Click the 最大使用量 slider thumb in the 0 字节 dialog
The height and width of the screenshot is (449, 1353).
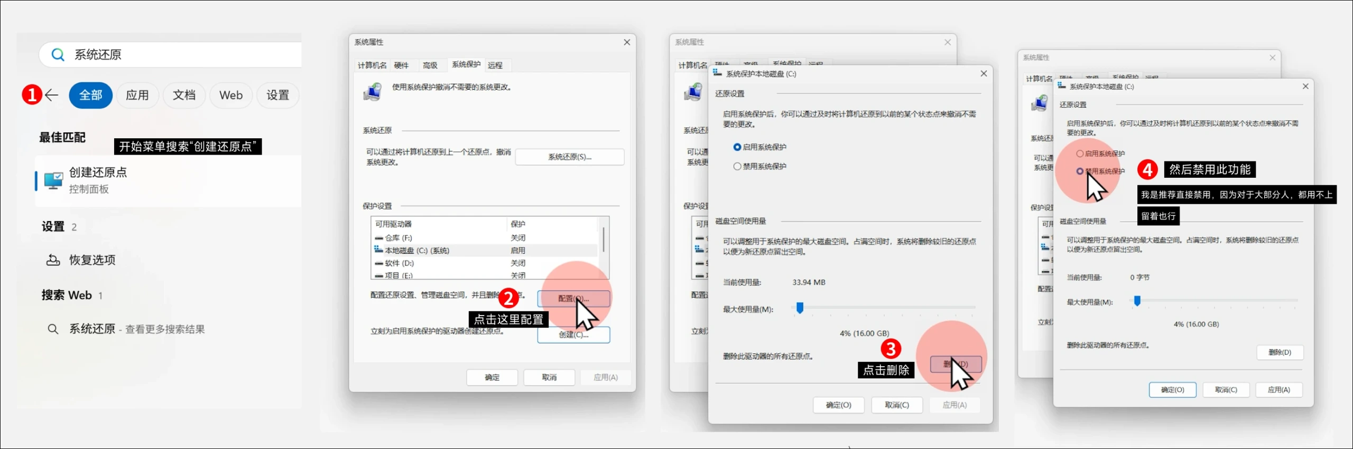[x=1137, y=301]
